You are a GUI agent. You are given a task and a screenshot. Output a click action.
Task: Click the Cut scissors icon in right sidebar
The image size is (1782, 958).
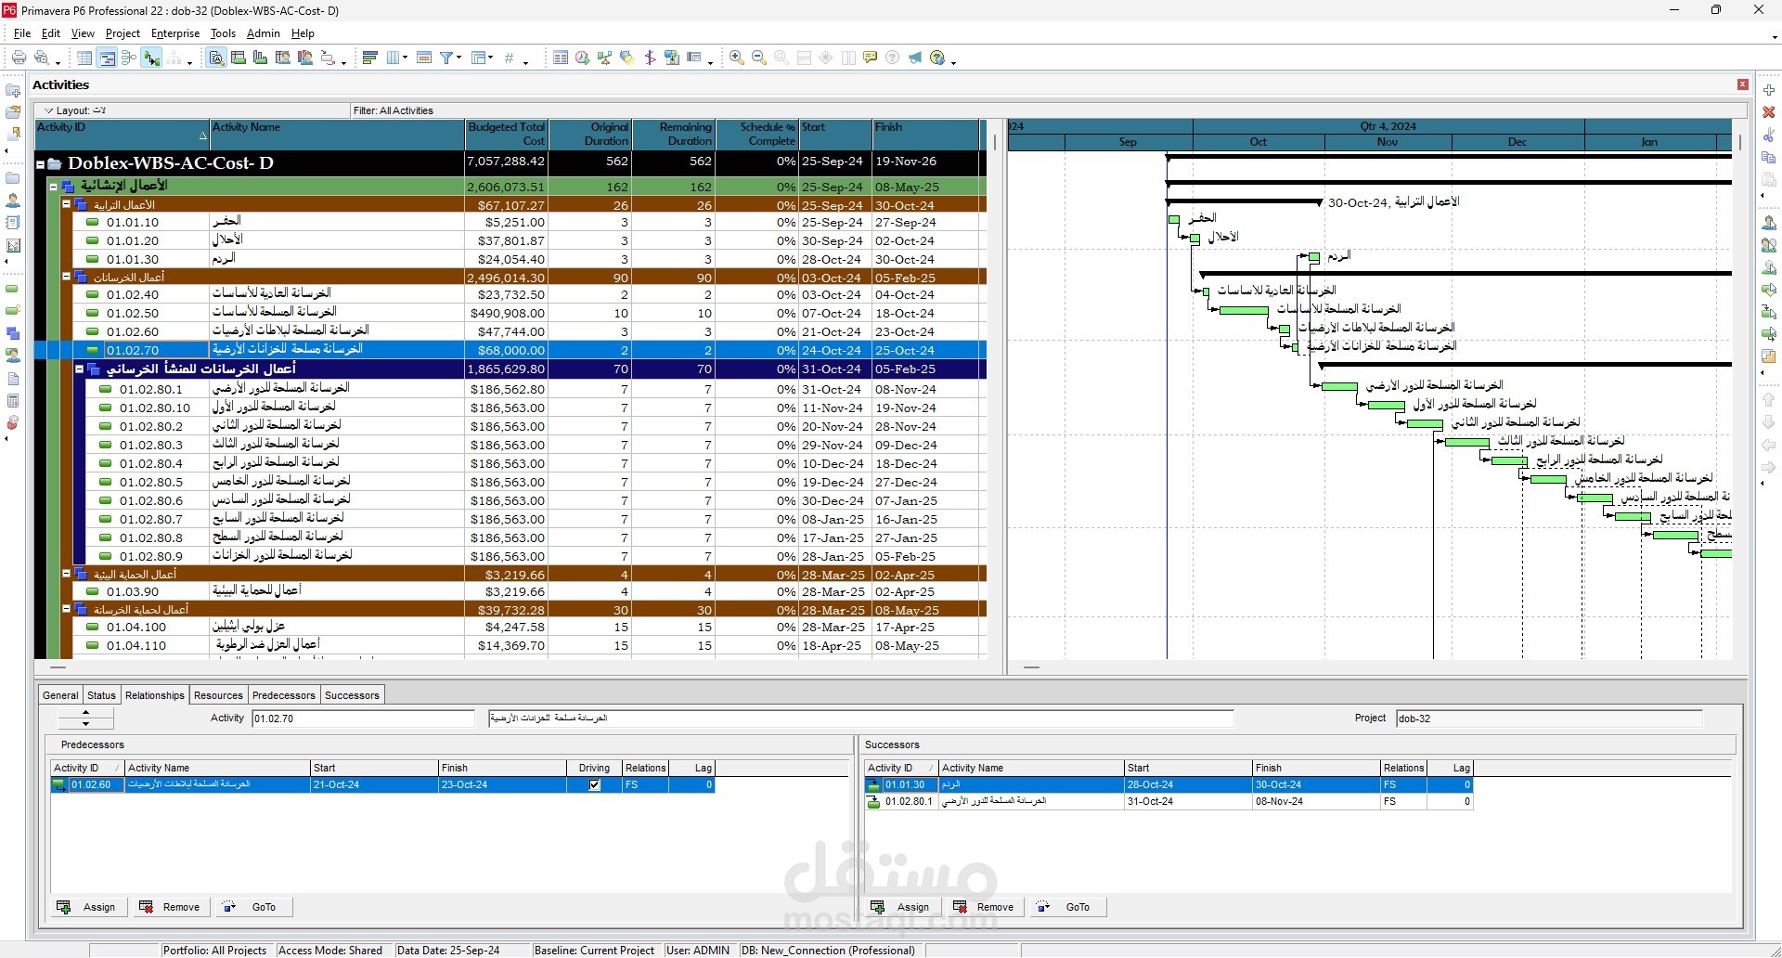(1769, 136)
